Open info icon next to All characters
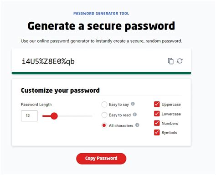 [x=137, y=125]
